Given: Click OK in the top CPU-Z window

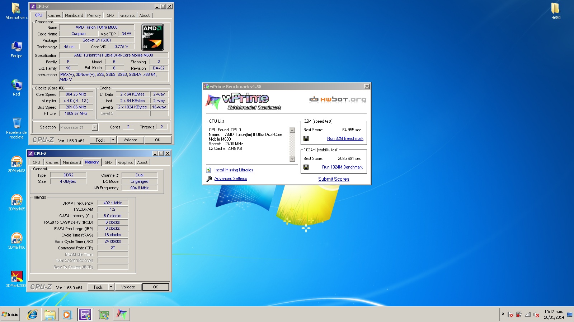Looking at the screenshot, I should point(158,140).
